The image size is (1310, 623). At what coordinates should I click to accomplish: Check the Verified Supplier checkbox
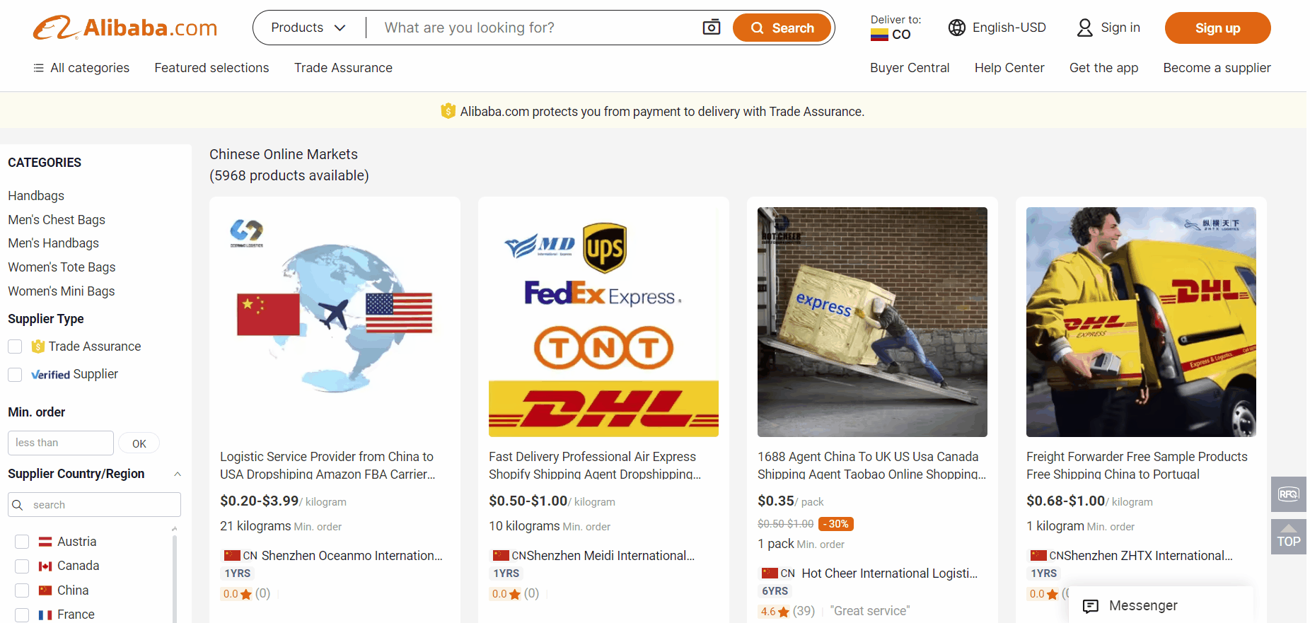coord(15,374)
